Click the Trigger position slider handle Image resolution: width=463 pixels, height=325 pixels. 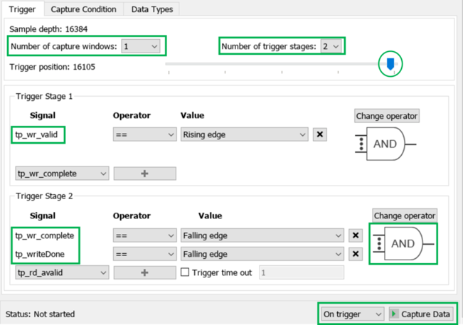390,65
